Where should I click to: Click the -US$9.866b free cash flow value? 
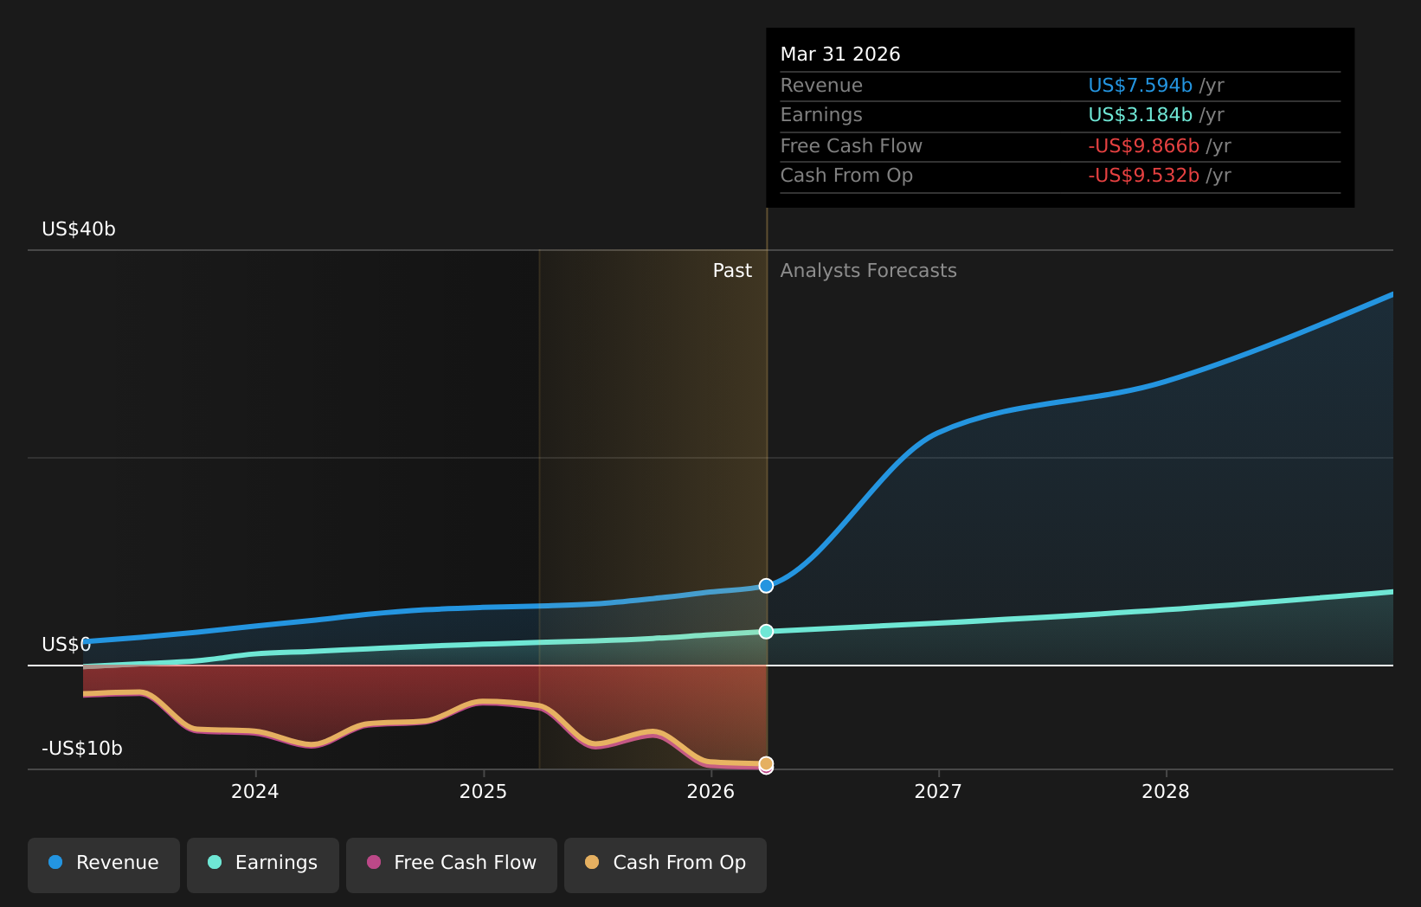pyautogui.click(x=1143, y=146)
